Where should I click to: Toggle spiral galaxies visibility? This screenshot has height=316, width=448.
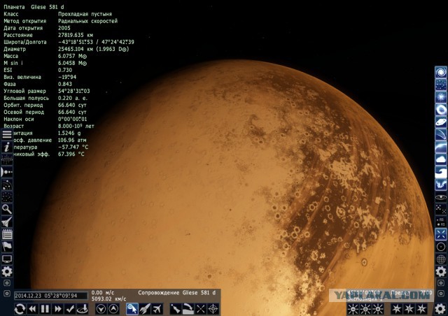point(441,72)
